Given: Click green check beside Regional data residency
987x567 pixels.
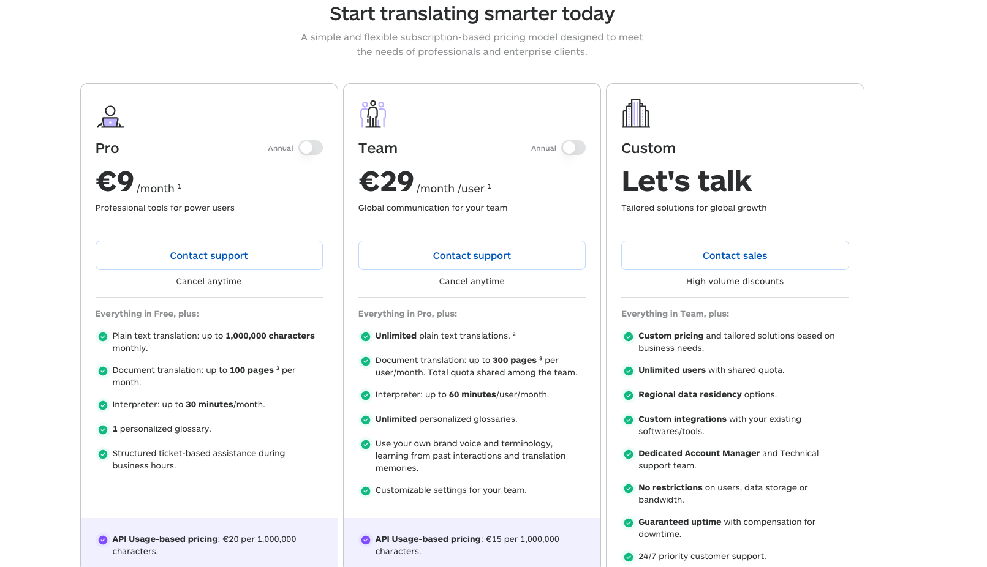Looking at the screenshot, I should click(628, 396).
